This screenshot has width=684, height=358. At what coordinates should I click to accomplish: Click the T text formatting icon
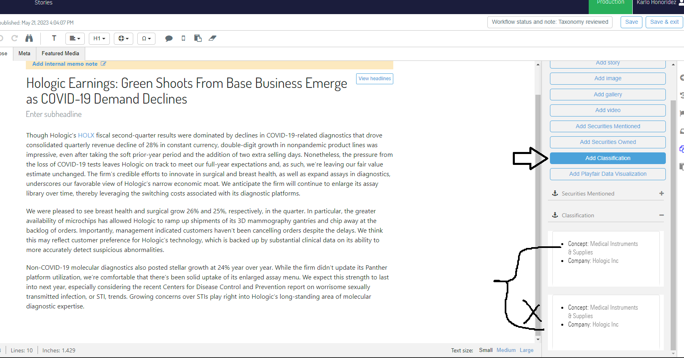tap(54, 38)
